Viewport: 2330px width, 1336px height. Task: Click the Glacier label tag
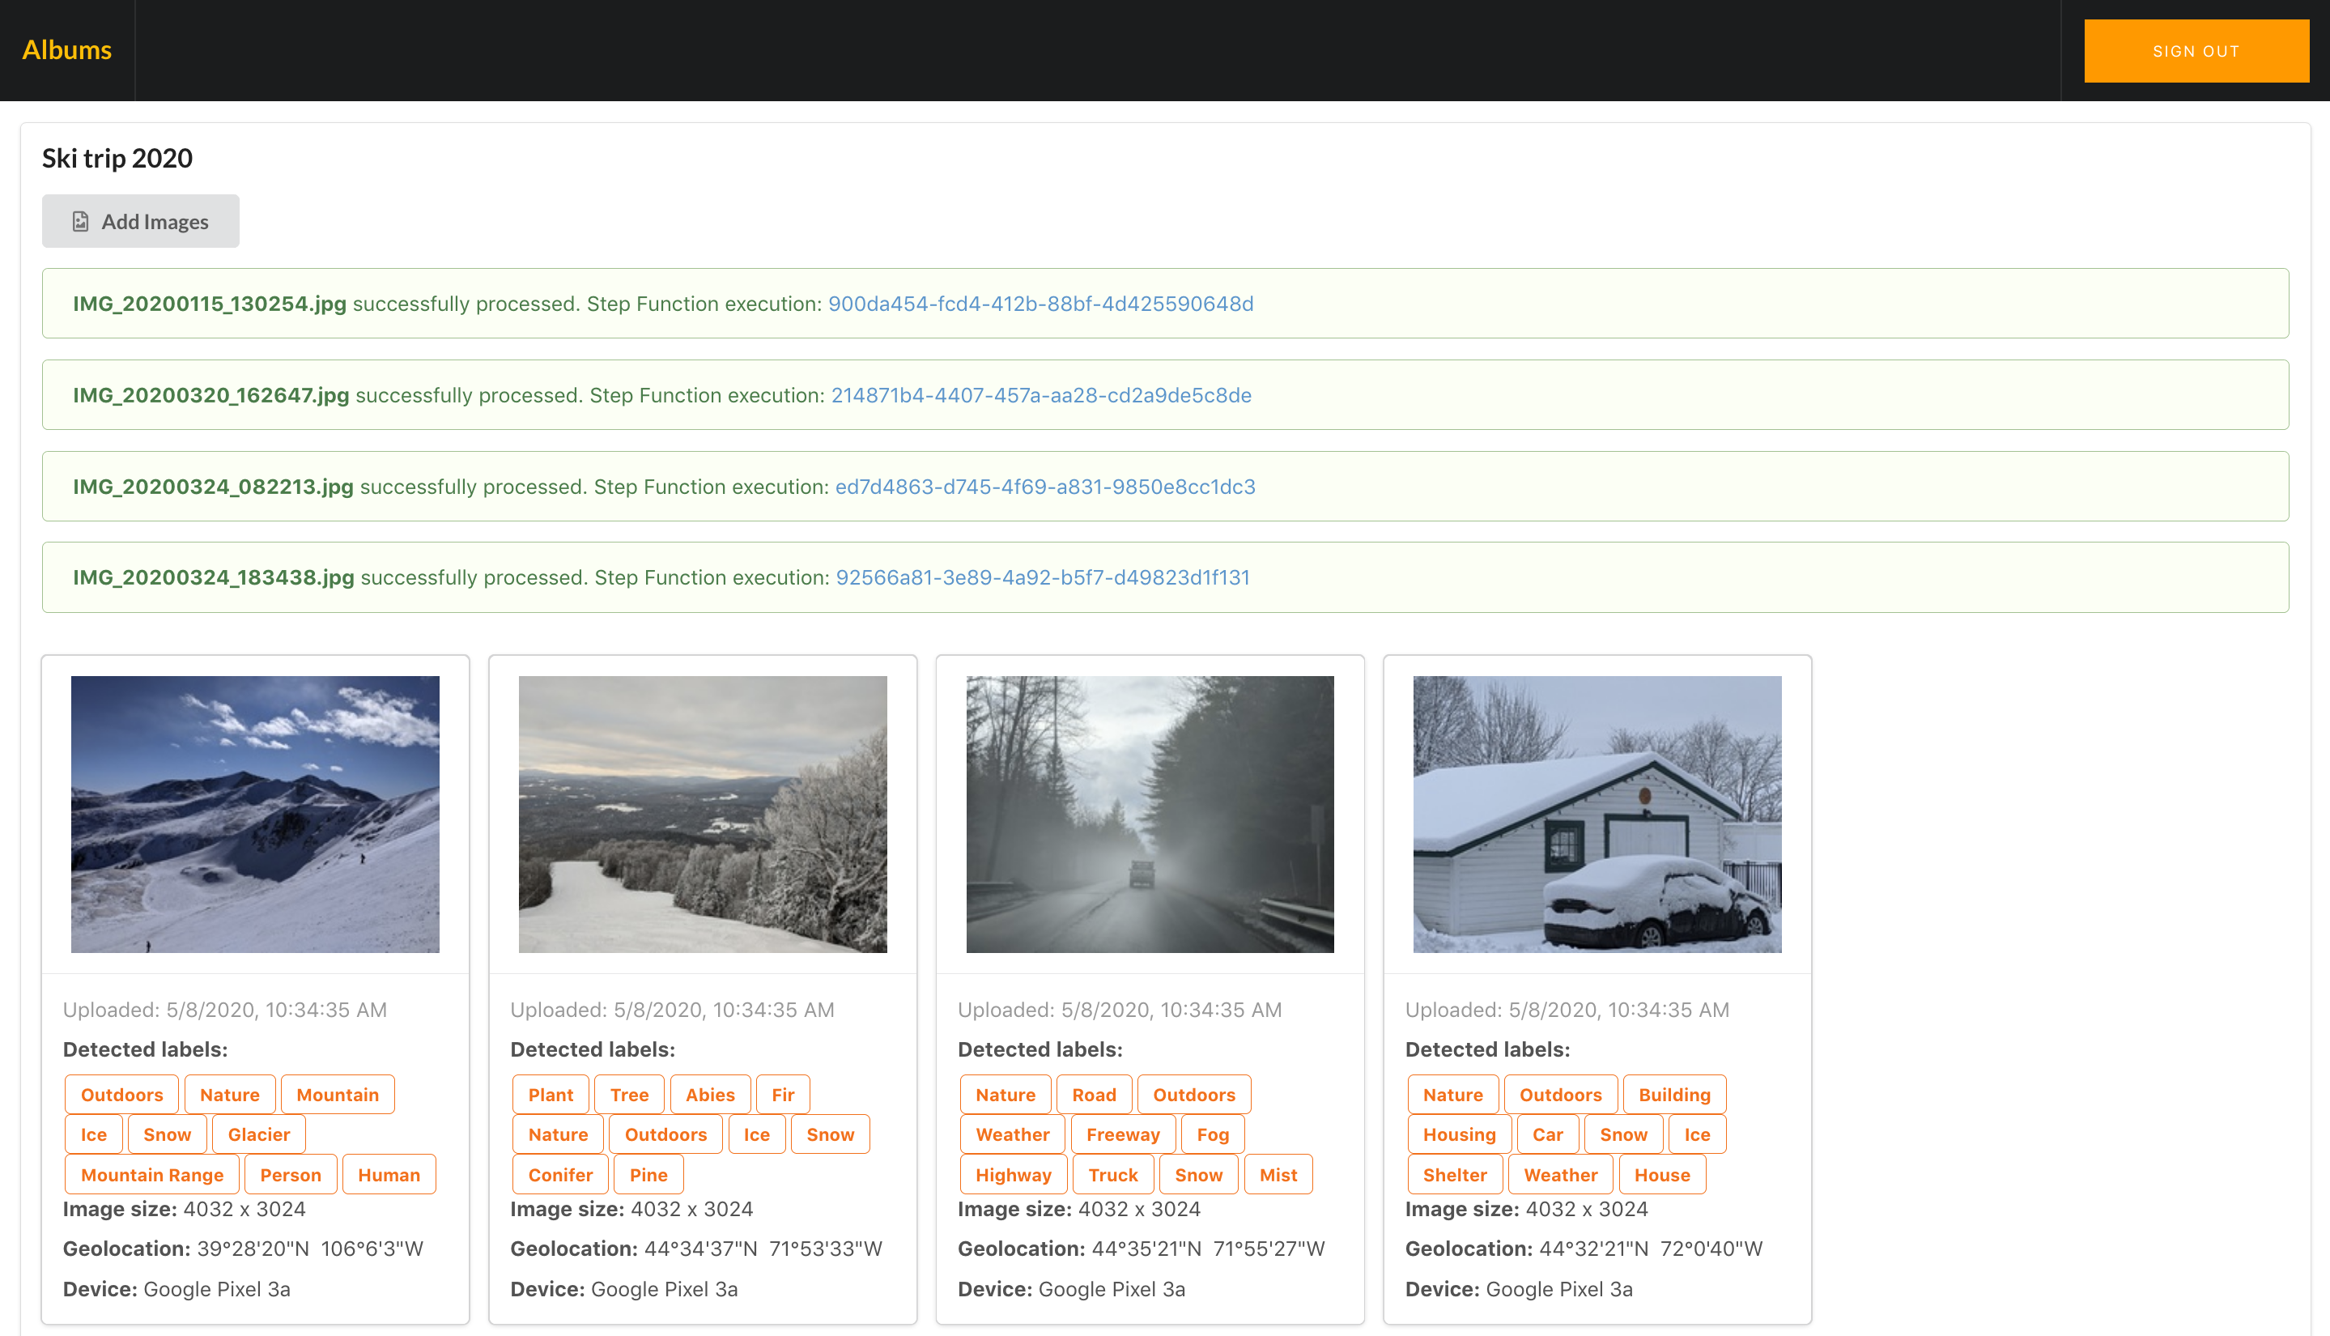tap(259, 1134)
